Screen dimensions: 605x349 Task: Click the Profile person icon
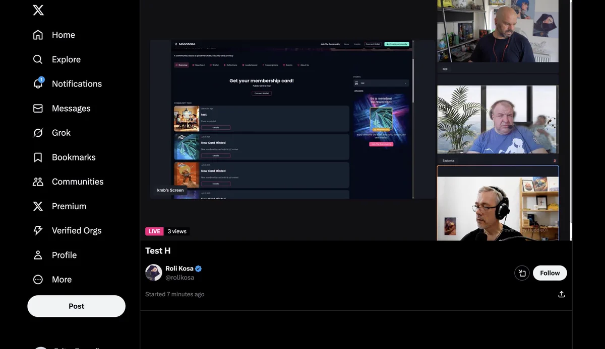pyautogui.click(x=38, y=255)
